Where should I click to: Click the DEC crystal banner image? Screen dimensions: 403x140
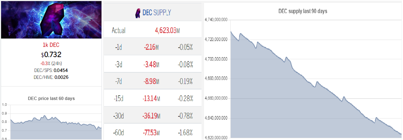tap(51, 20)
